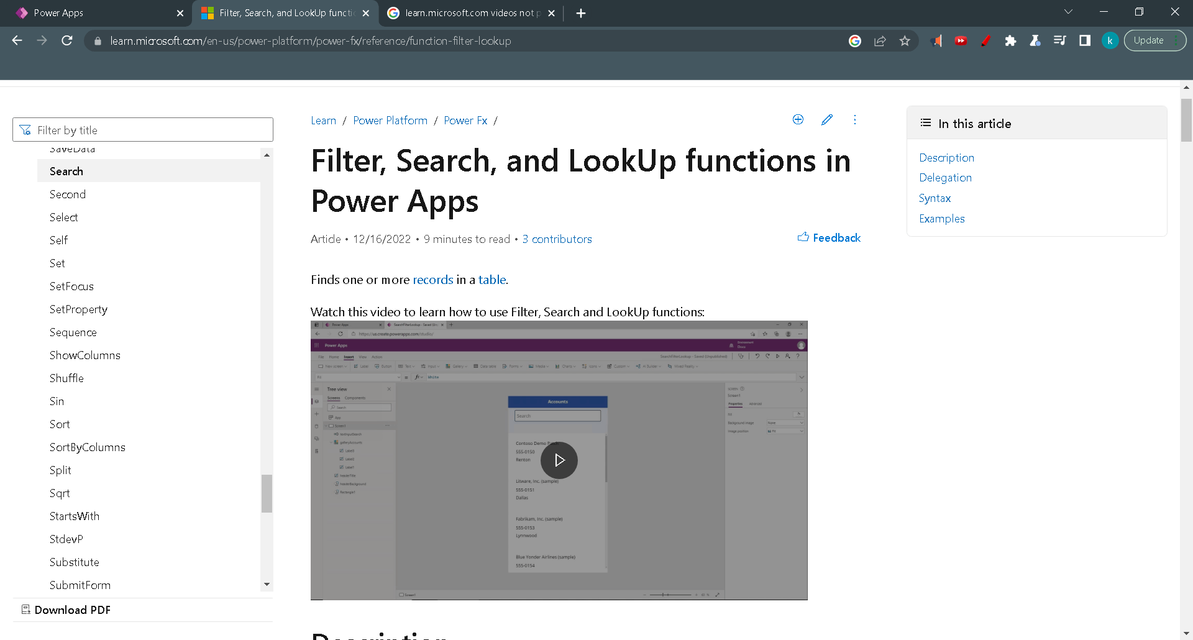Image resolution: width=1193 pixels, height=640 pixels.
Task: Click the address bar URL
Action: click(311, 41)
